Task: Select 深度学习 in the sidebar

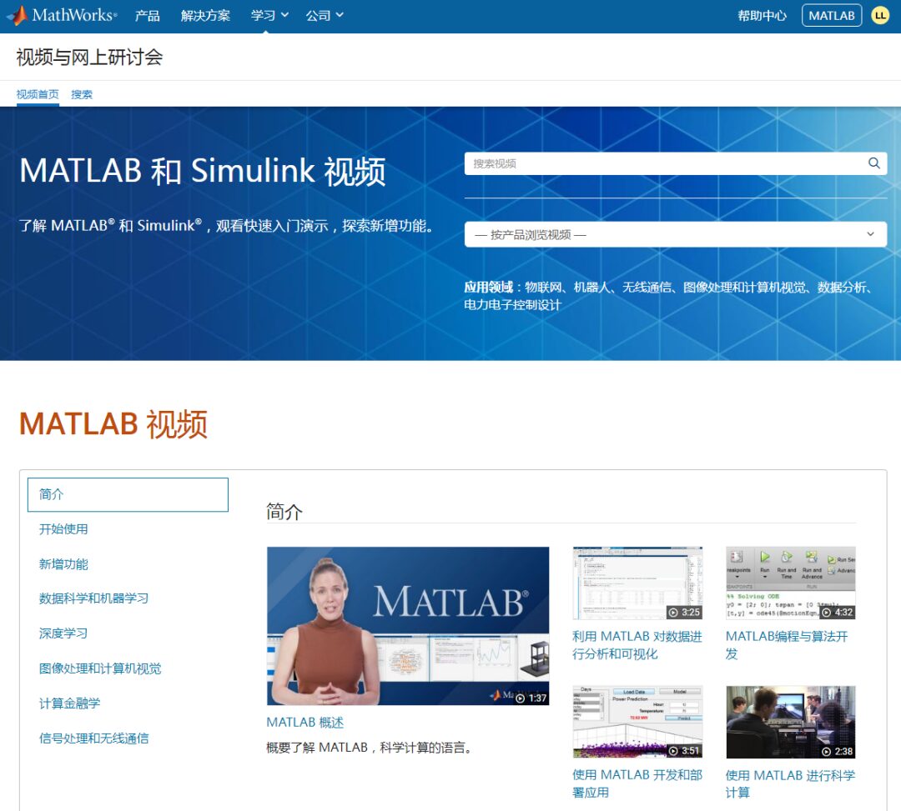Action: [x=63, y=633]
